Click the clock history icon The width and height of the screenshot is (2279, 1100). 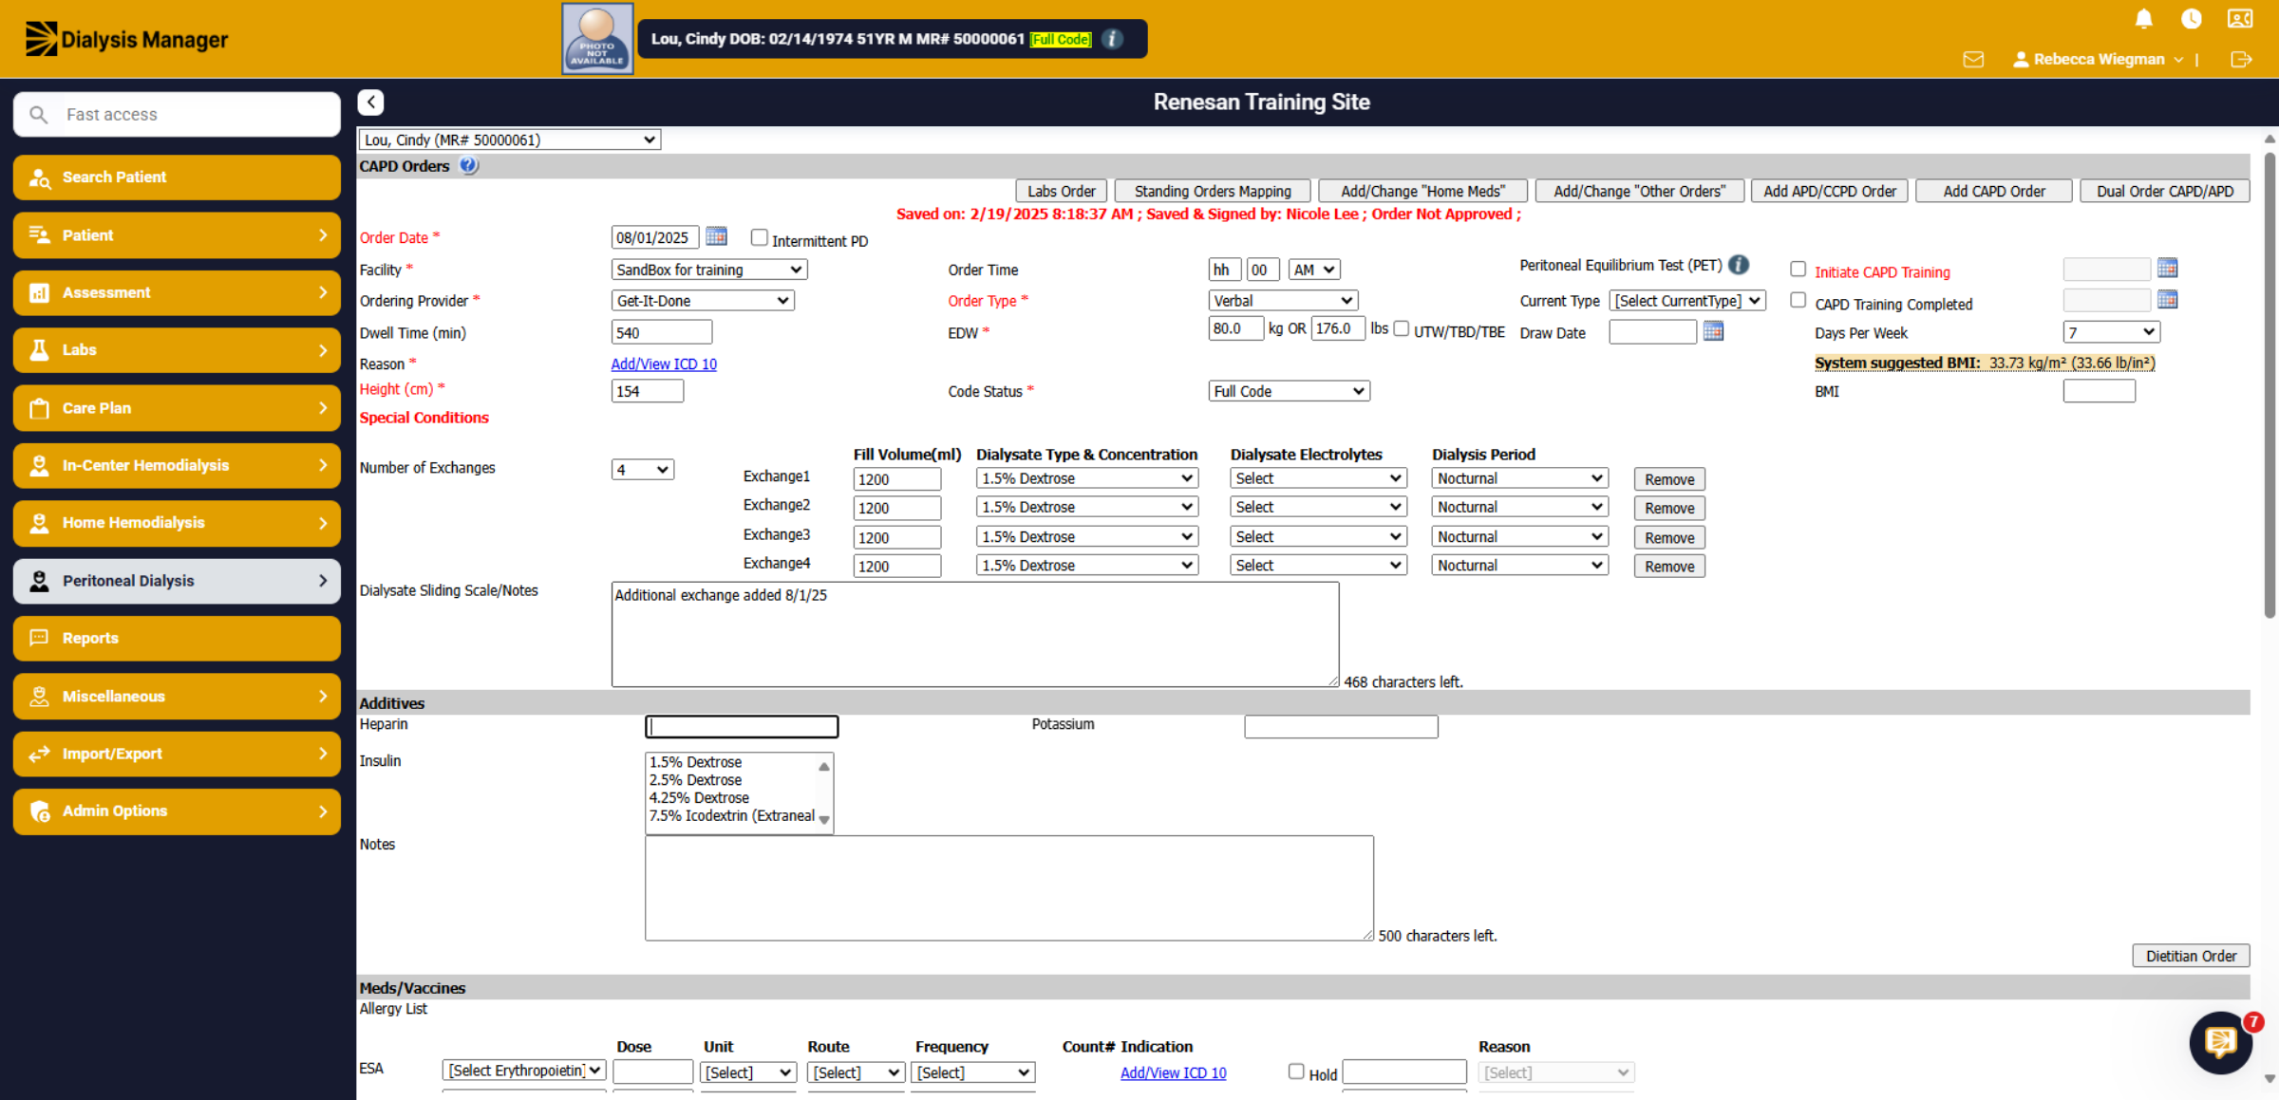point(2192,19)
